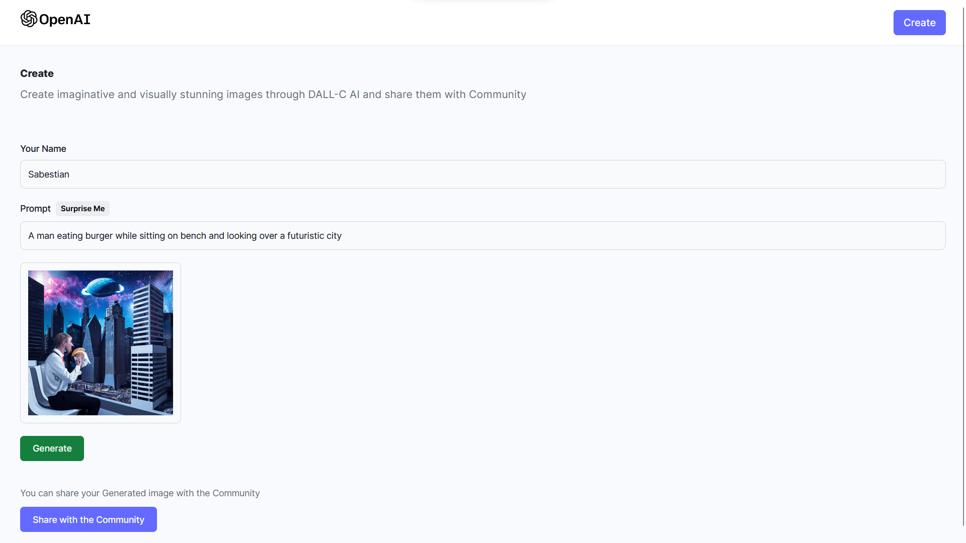Click the Prompt field label
This screenshot has height=543, width=966.
click(x=35, y=209)
